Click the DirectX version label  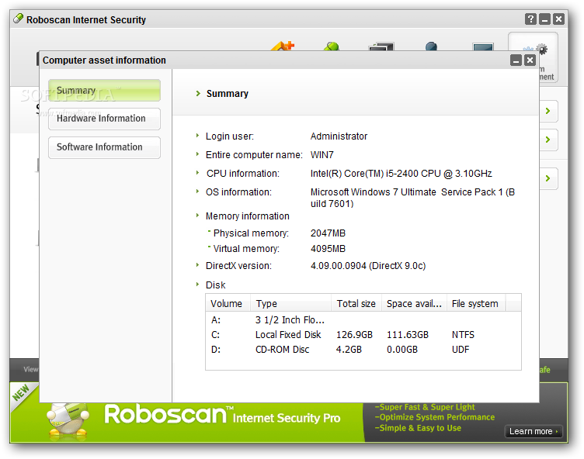tap(238, 266)
